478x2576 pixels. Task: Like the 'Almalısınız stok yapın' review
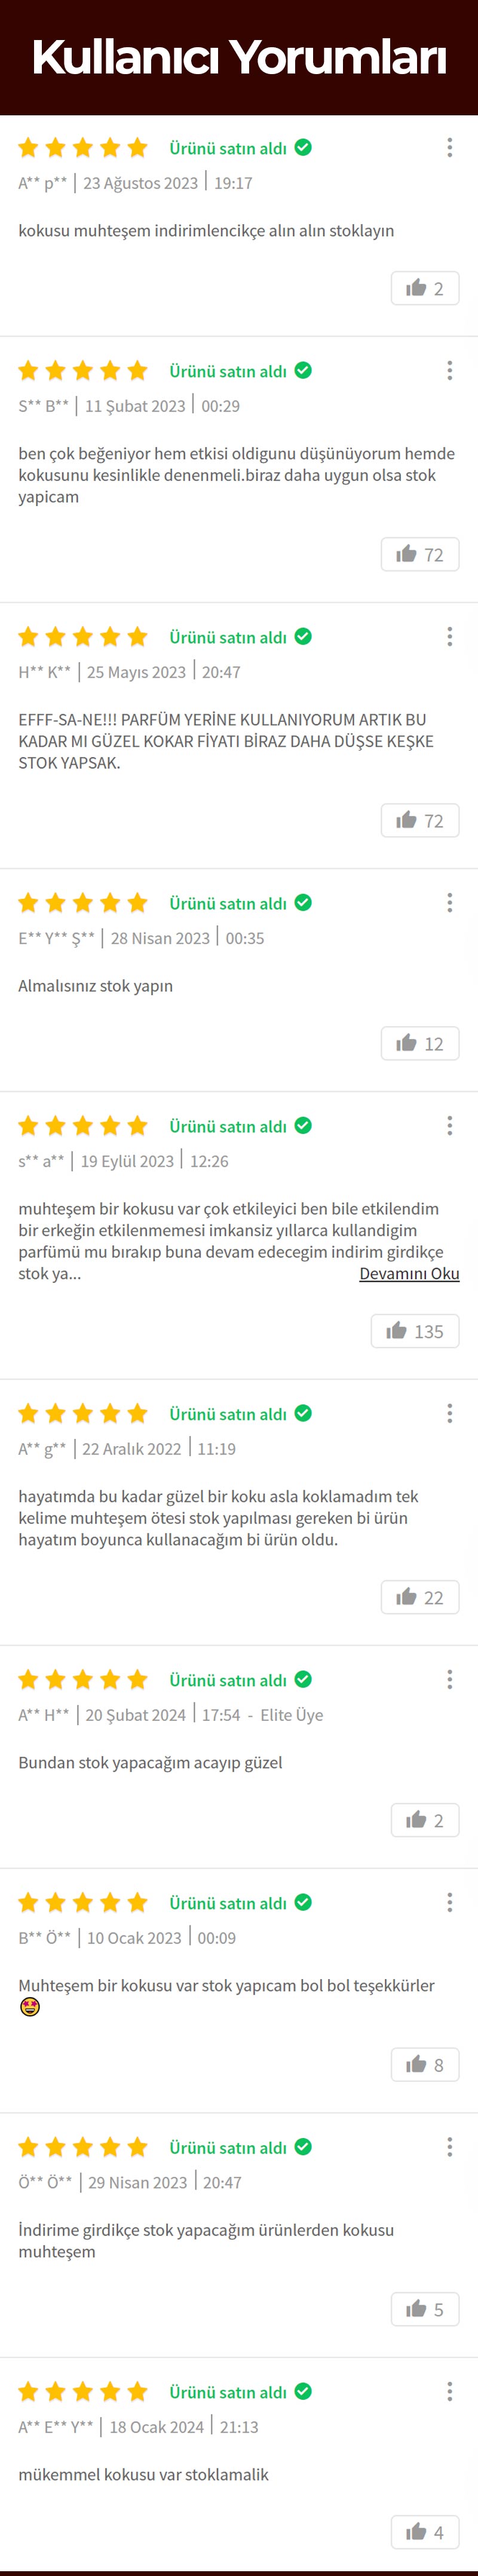pos(420,1043)
